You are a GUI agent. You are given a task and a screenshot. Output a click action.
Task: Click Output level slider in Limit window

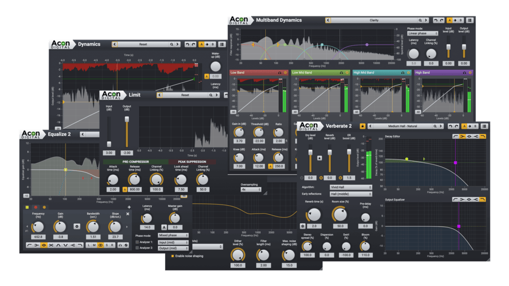pos(127,132)
